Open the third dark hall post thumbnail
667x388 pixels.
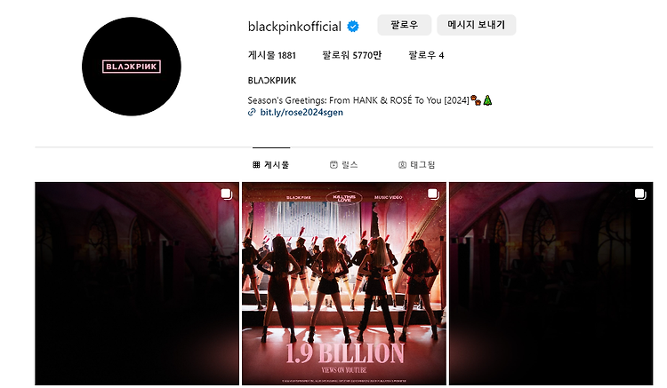tap(550, 283)
